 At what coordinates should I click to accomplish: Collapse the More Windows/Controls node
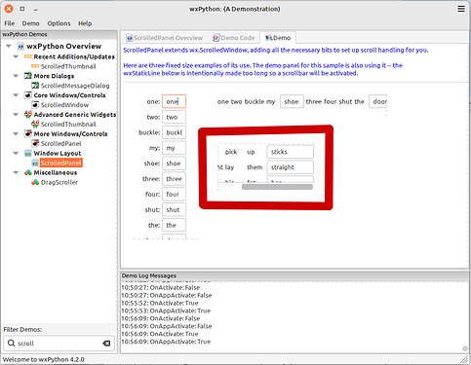click(x=16, y=133)
